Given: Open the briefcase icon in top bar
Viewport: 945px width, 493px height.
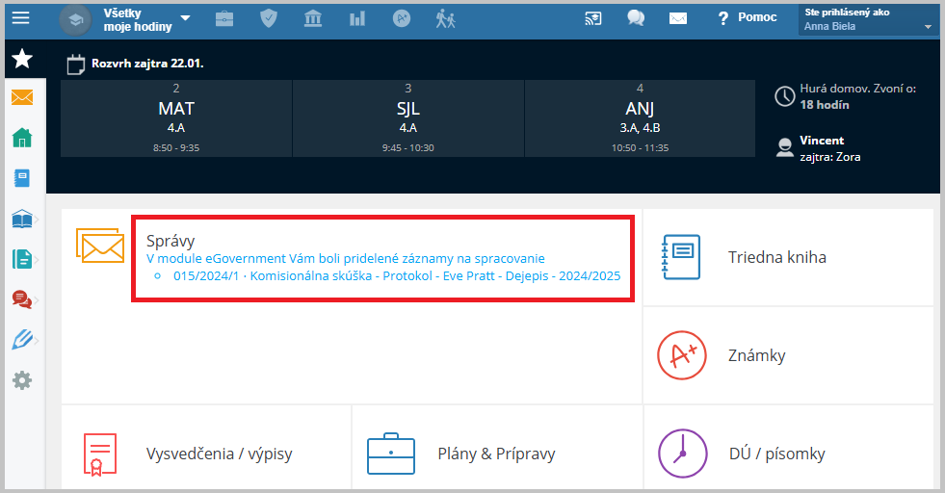Looking at the screenshot, I should 224,19.
